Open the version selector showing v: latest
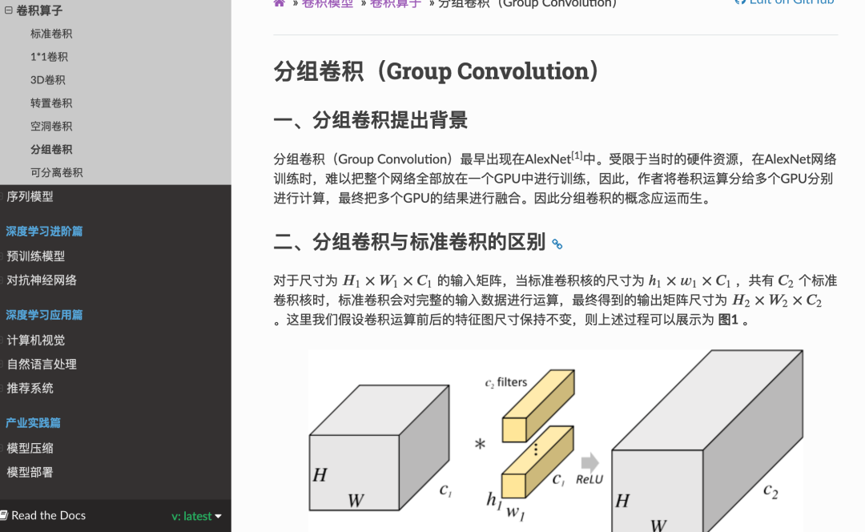Screen dimensions: 865x532 coord(196,516)
